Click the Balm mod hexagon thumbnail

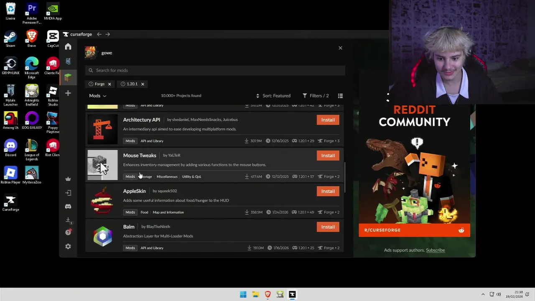point(102,236)
